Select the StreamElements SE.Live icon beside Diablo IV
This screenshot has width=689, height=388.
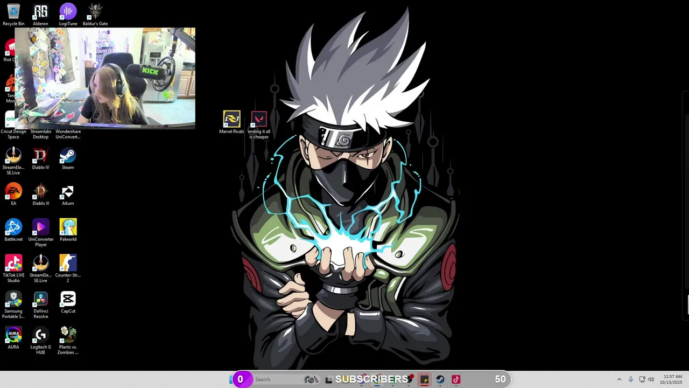click(13, 162)
